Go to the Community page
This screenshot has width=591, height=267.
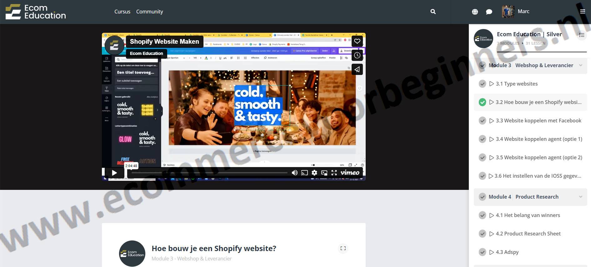pyautogui.click(x=149, y=12)
